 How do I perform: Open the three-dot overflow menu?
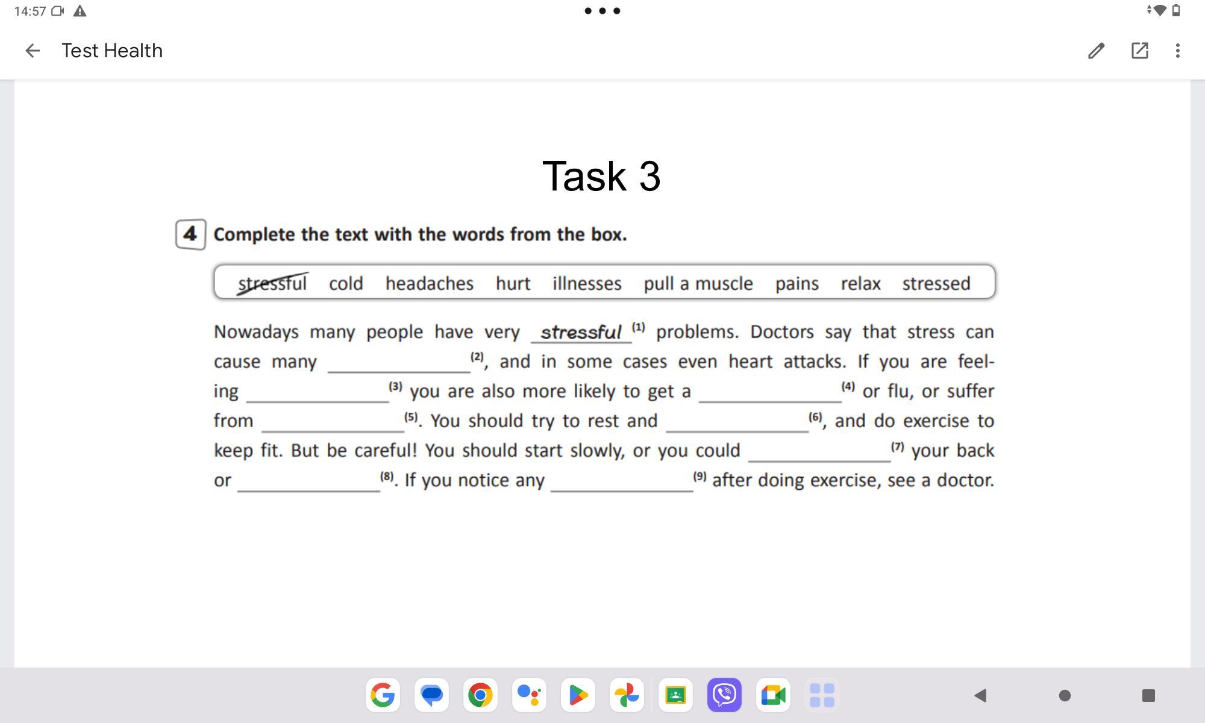click(x=1177, y=51)
